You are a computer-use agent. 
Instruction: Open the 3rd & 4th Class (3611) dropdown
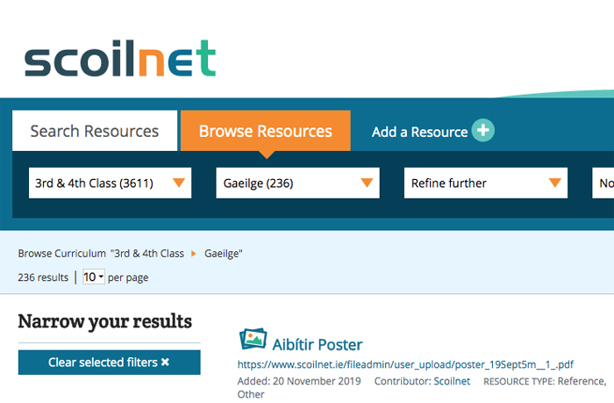(x=110, y=184)
